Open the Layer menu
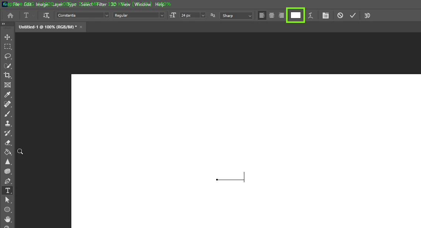Screen dimensions: 421x228 coord(57,4)
